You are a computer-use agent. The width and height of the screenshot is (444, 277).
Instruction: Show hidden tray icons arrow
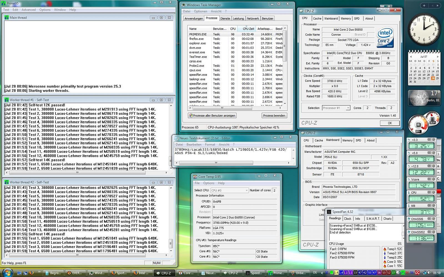(x=322, y=273)
